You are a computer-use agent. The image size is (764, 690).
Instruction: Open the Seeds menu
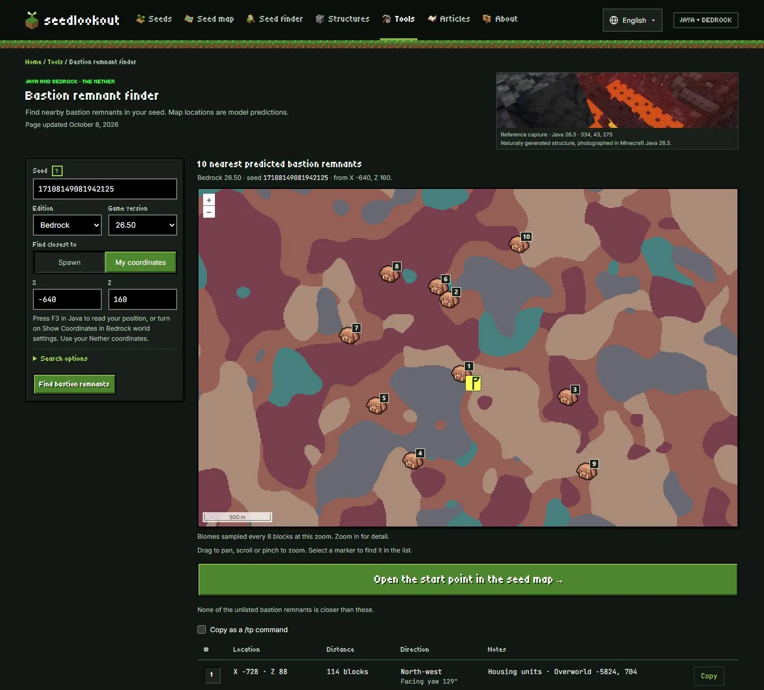pyautogui.click(x=154, y=19)
